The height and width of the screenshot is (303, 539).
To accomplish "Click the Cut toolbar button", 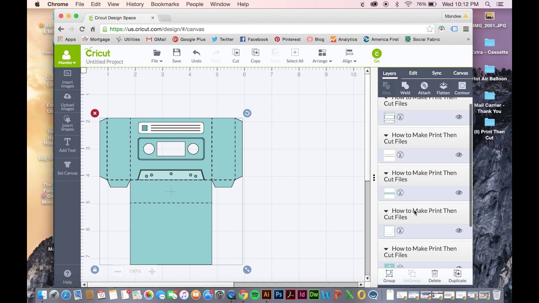I will click(236, 56).
